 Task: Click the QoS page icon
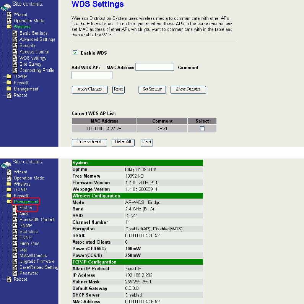coord(15,214)
